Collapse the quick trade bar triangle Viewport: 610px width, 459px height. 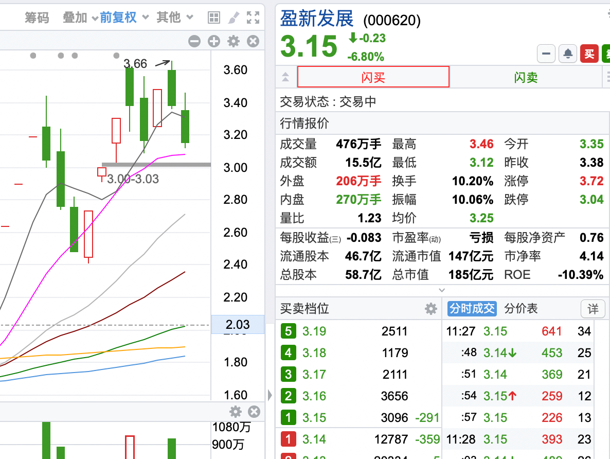[x=285, y=77]
